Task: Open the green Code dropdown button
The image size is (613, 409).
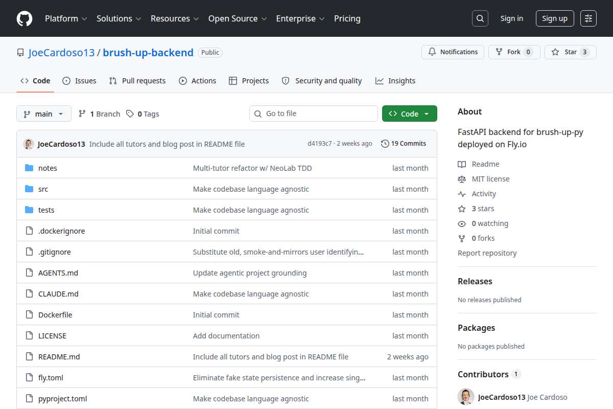Action: 410,113
